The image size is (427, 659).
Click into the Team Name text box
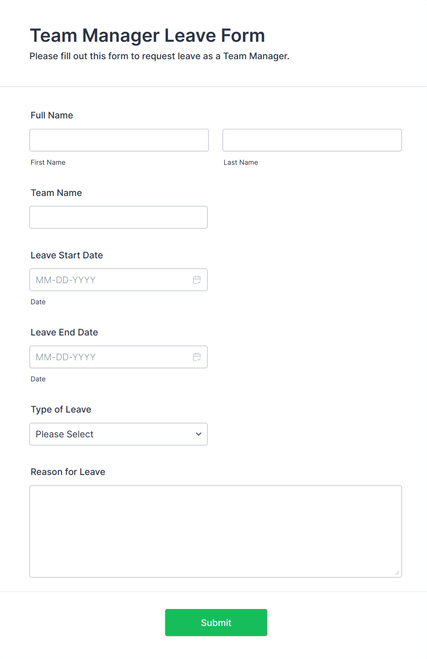[118, 217]
